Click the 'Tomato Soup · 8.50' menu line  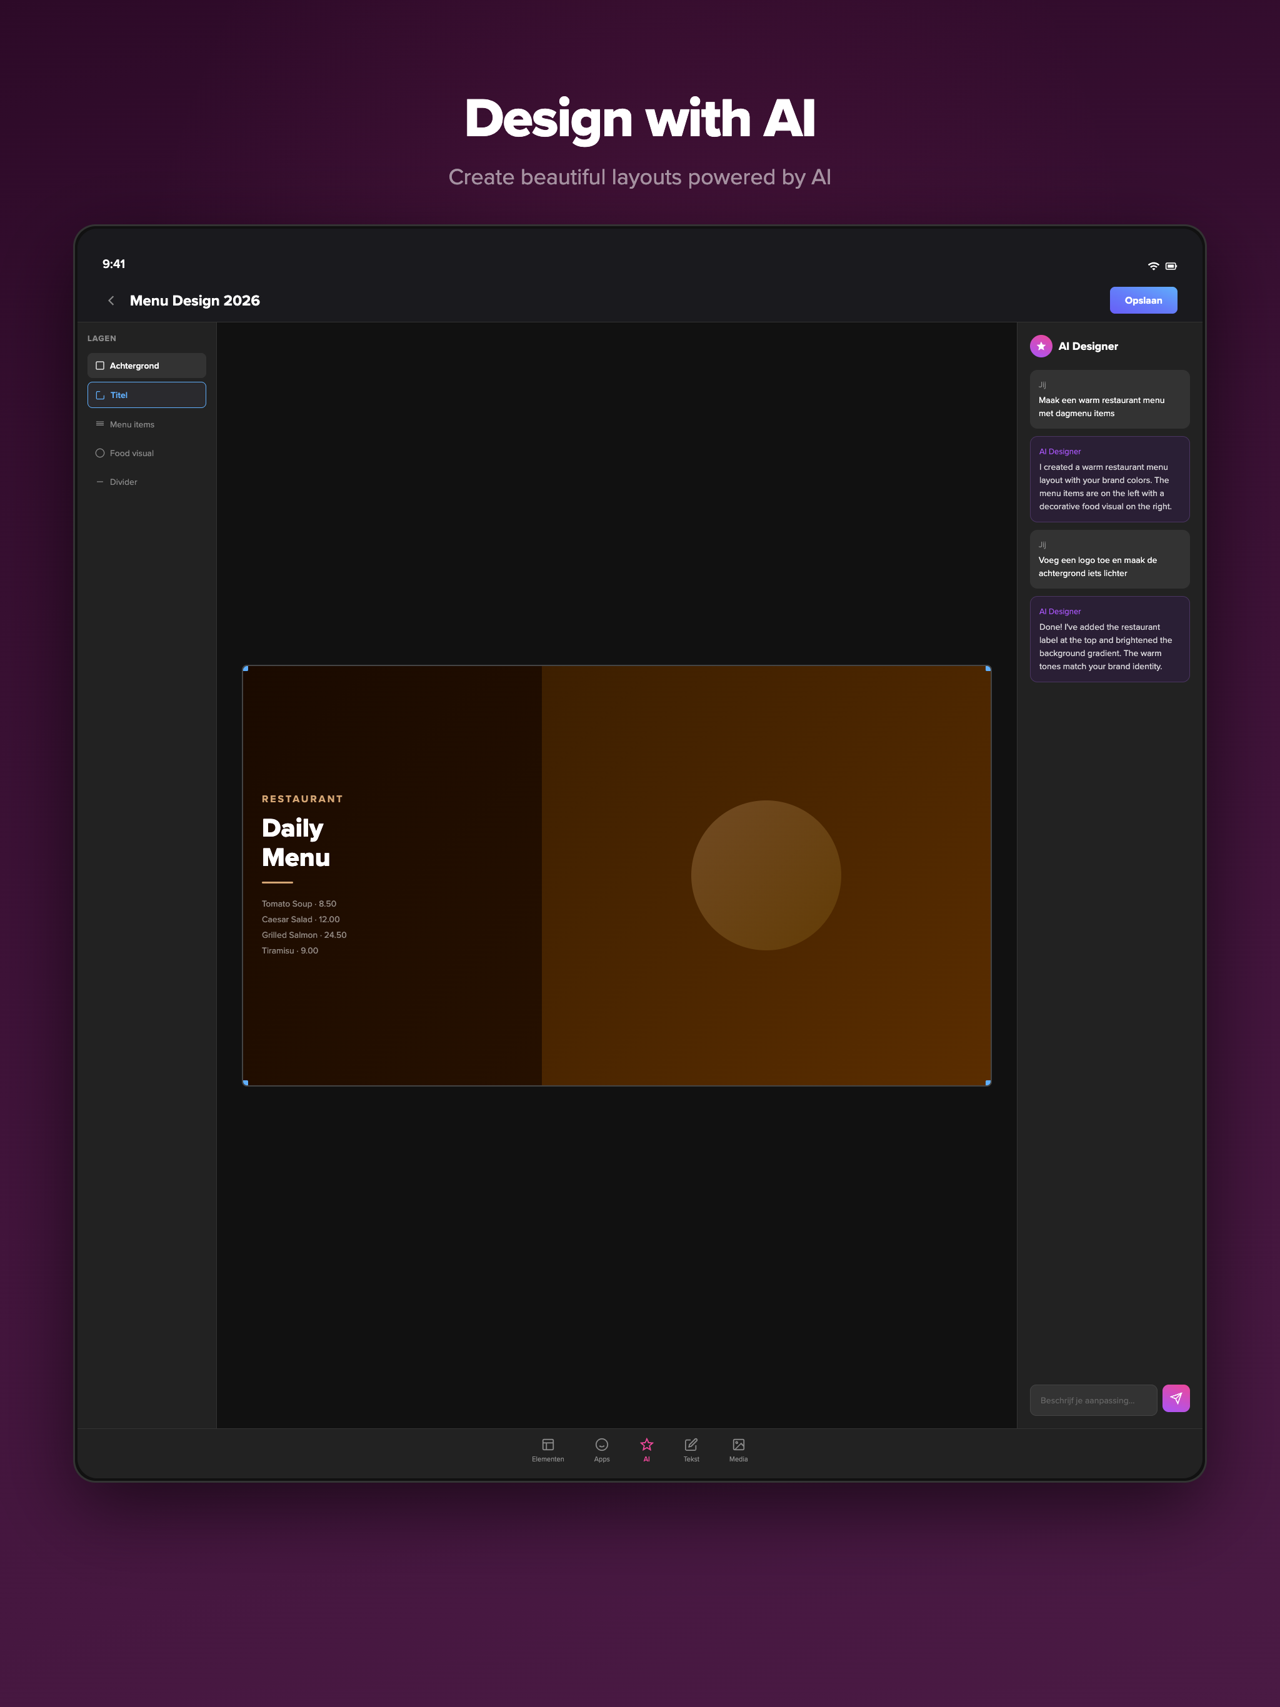(299, 903)
